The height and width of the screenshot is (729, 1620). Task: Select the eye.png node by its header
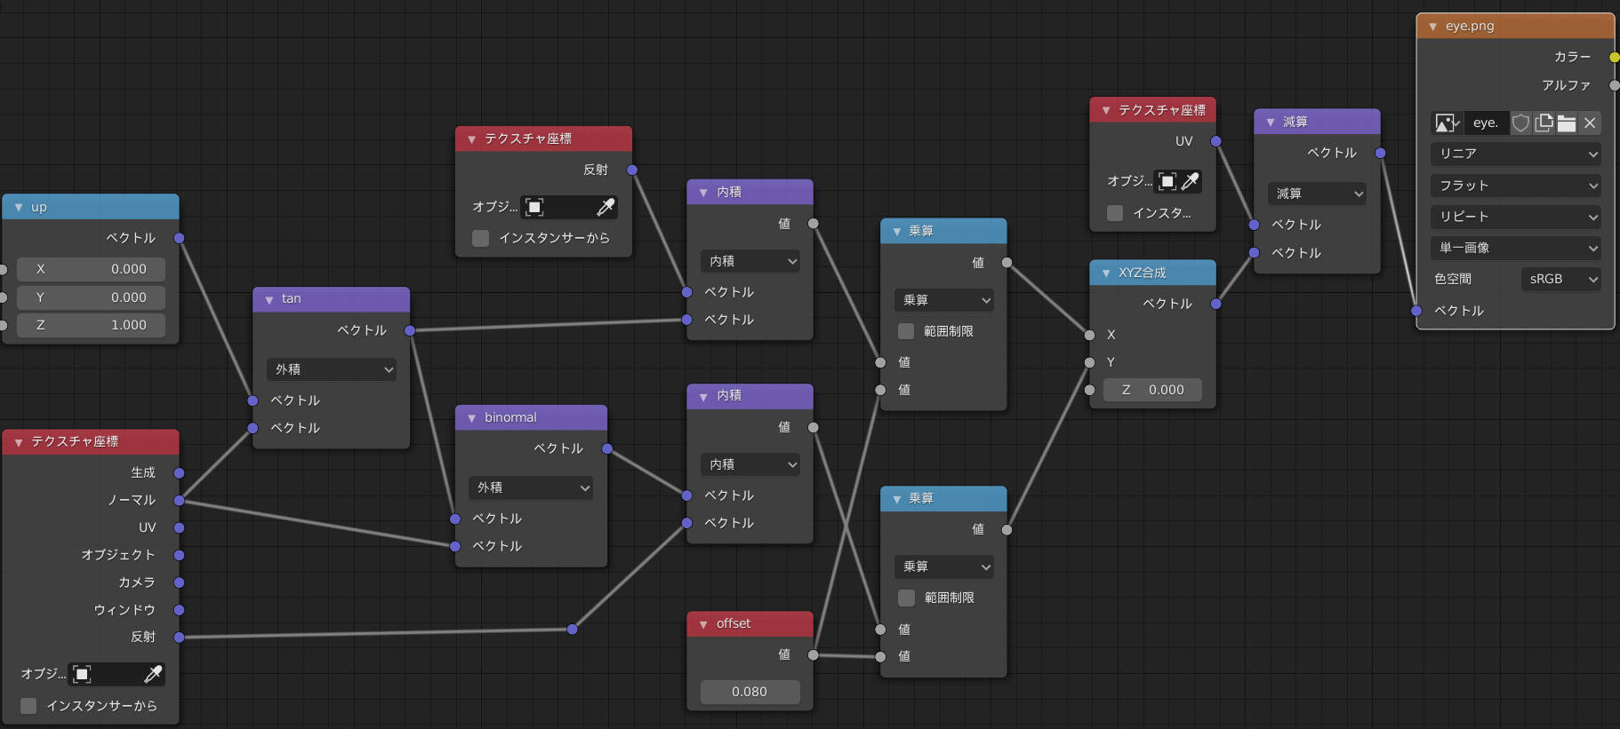point(1515,26)
